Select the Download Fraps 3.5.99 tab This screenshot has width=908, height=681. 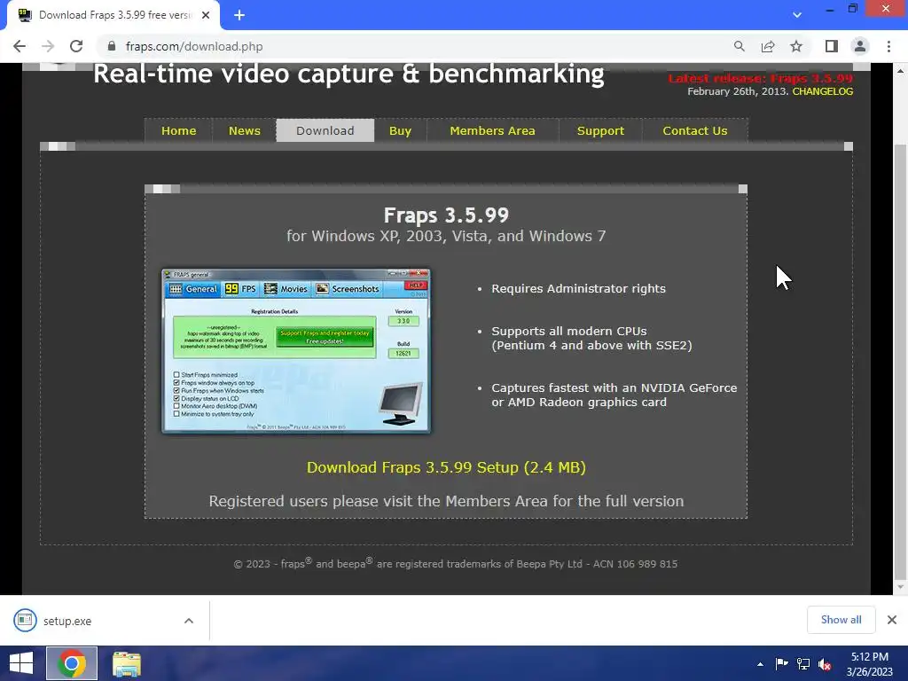(113, 15)
